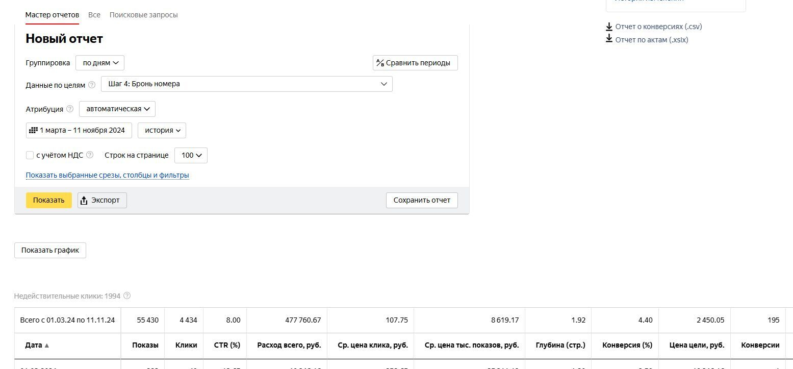This screenshot has width=793, height=369.
Task: Open the Группировка по дням dropdown
Action: (100, 63)
